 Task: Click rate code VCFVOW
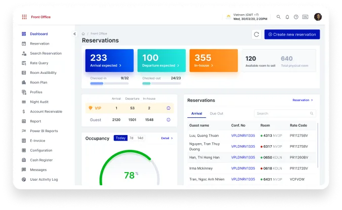(x=297, y=179)
